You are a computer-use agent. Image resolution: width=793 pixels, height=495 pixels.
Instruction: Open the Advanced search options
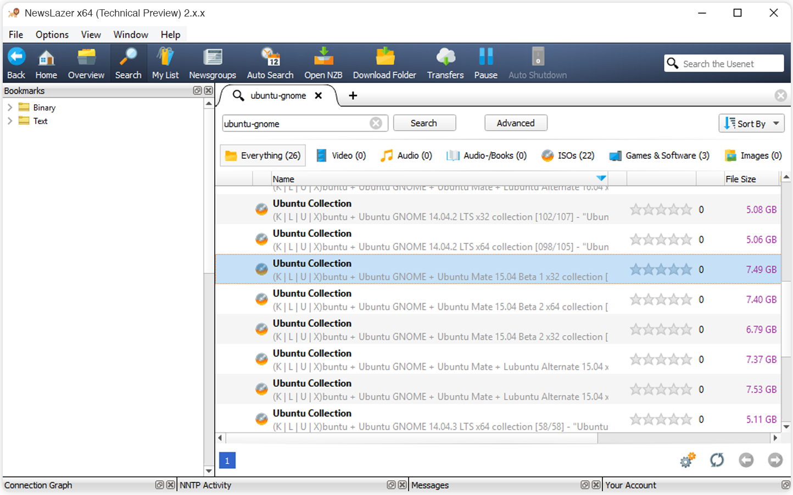pos(515,123)
